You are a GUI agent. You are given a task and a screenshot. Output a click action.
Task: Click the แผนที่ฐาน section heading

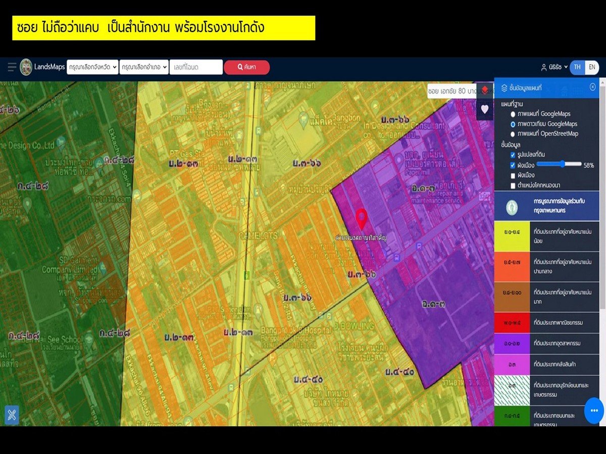coord(512,104)
